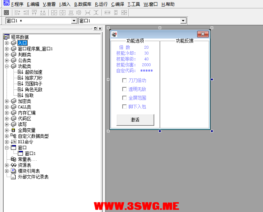Tick the 脚下入包 checkbox

[124, 107]
